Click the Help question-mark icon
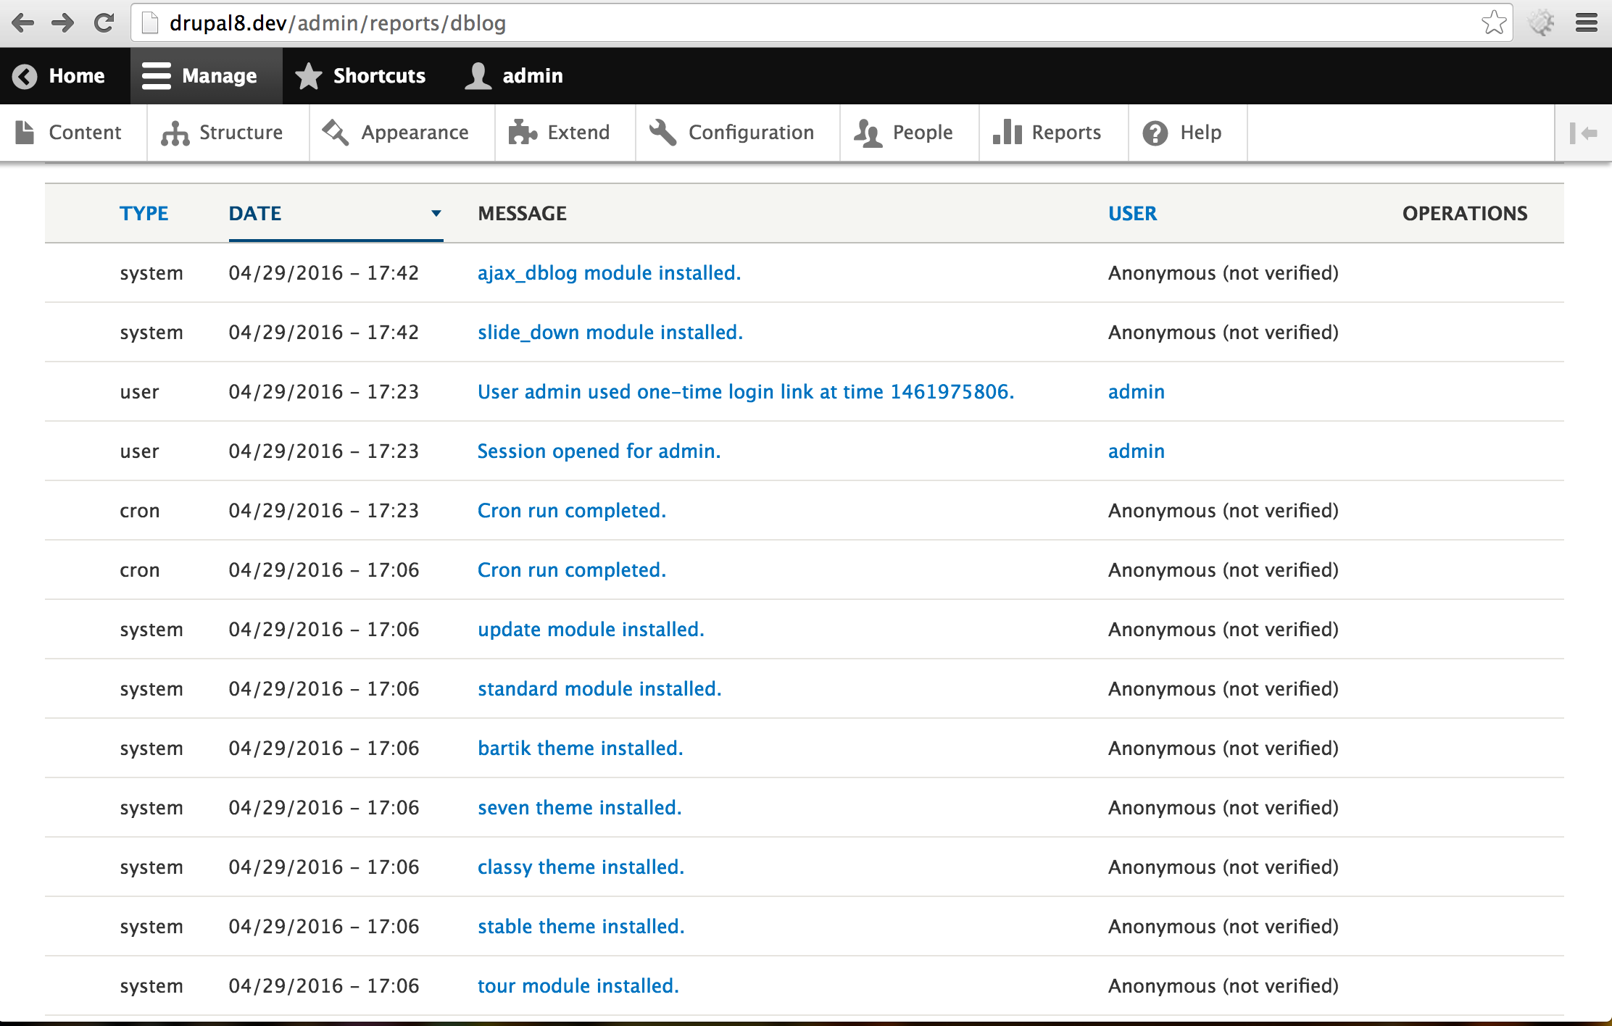 pos(1155,132)
